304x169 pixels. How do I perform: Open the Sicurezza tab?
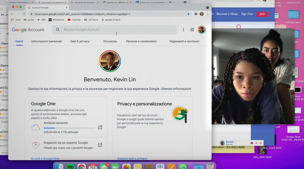110,41
